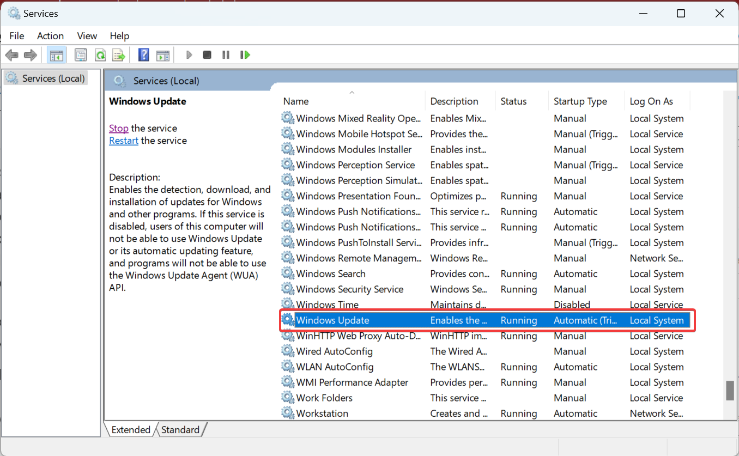Click the Start Service play icon
Viewport: 739px width, 456px height.
click(189, 55)
